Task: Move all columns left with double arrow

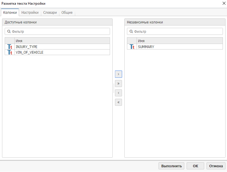Action: (118, 102)
